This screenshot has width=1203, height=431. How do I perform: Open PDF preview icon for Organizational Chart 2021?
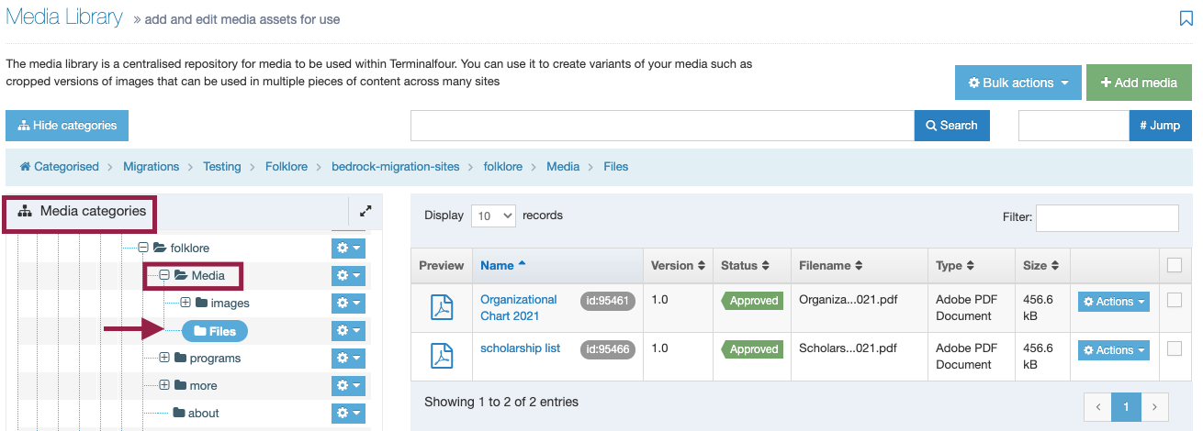442,308
